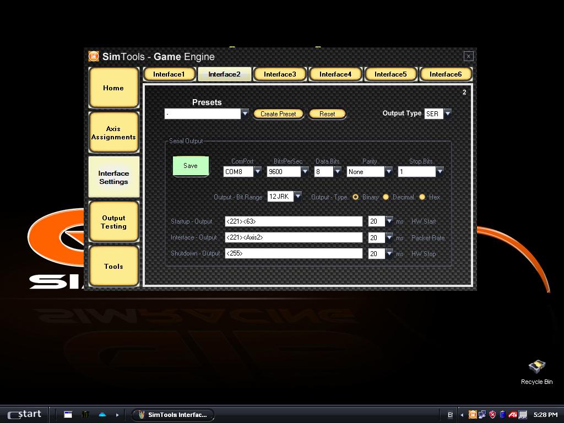This screenshot has width=564, height=423.
Task: Click the blue quick launch icon
Action: (102, 415)
